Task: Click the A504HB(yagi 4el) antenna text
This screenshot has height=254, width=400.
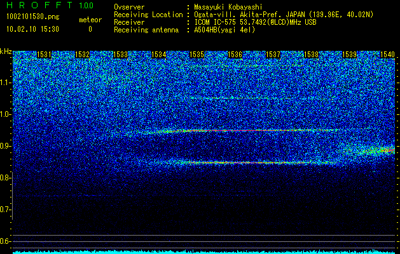Action: pyautogui.click(x=224, y=30)
